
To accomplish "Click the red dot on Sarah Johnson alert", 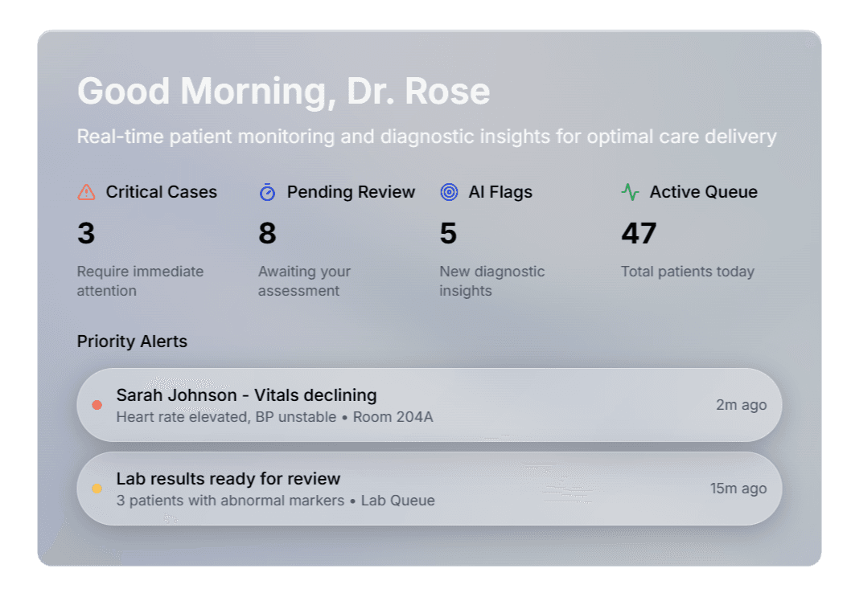I will 97,405.
